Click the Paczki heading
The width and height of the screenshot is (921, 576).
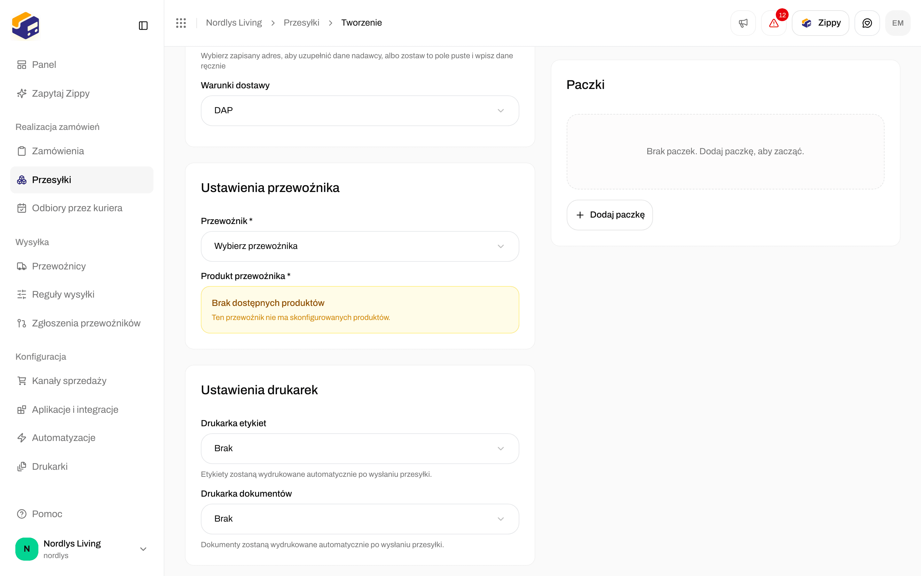click(585, 84)
